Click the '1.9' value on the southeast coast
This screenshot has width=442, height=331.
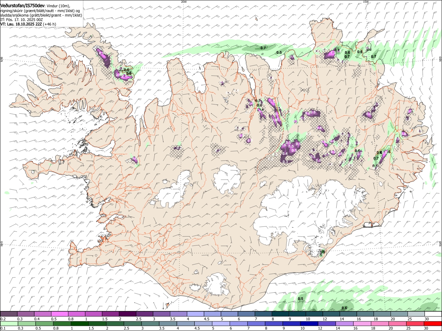pyautogui.click(x=323, y=252)
